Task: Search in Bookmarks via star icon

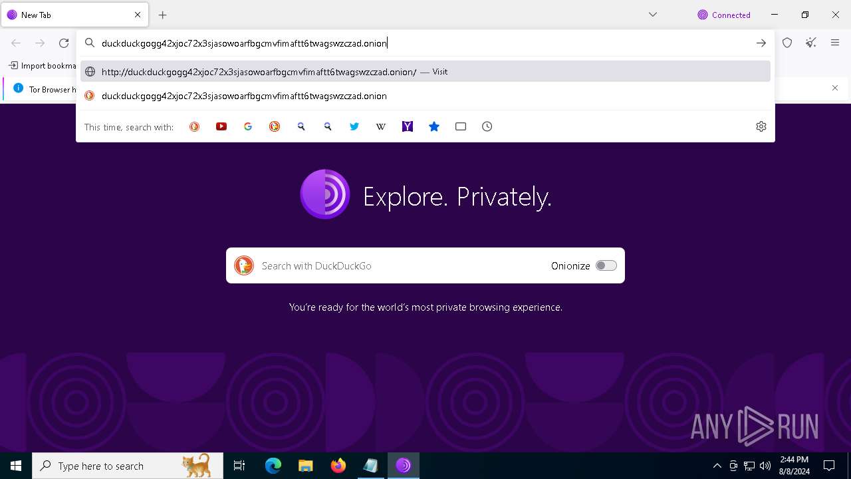Action: (x=434, y=126)
